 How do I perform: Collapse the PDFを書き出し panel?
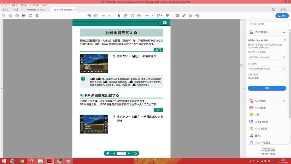tap(284, 32)
